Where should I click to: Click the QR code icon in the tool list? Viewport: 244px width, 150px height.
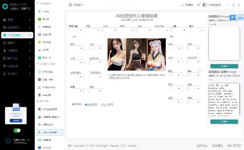click(x=39, y=72)
